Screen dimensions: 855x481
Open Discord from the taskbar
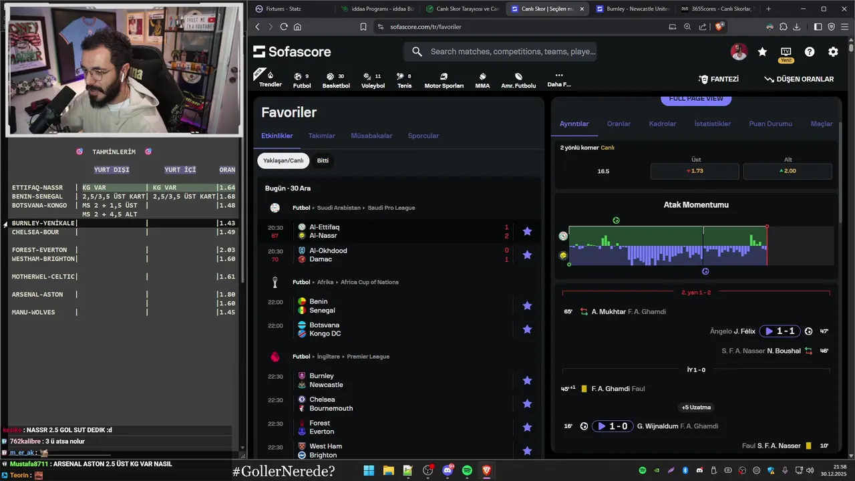pos(448,470)
